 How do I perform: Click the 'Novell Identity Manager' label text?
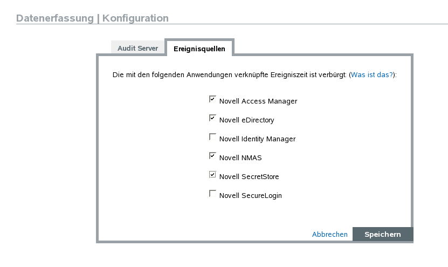coord(257,139)
